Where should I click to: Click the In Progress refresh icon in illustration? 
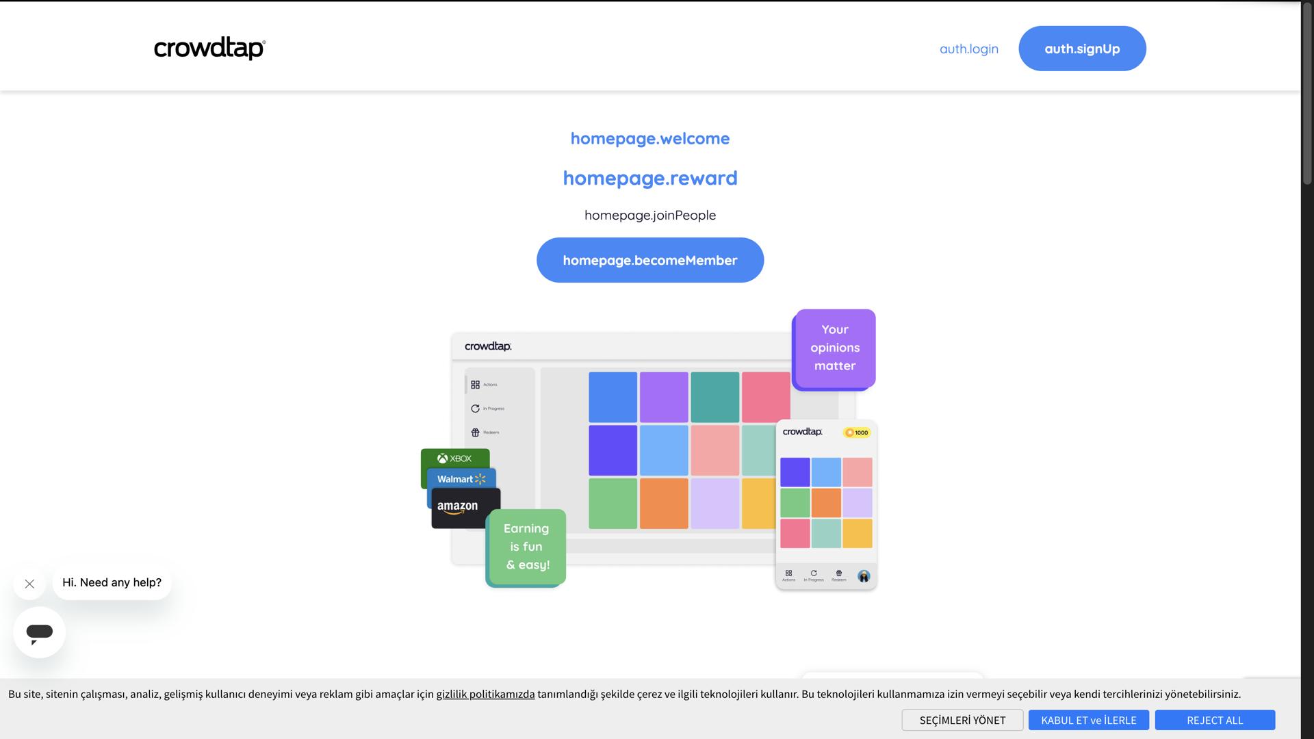(475, 409)
